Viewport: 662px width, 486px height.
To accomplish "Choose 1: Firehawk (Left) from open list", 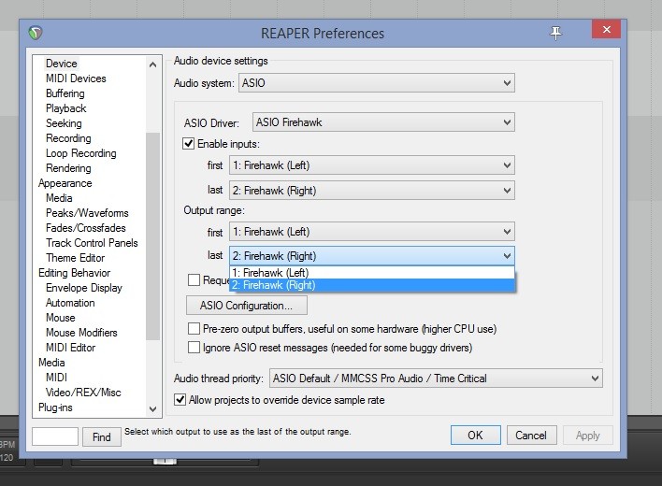I will pos(372,273).
